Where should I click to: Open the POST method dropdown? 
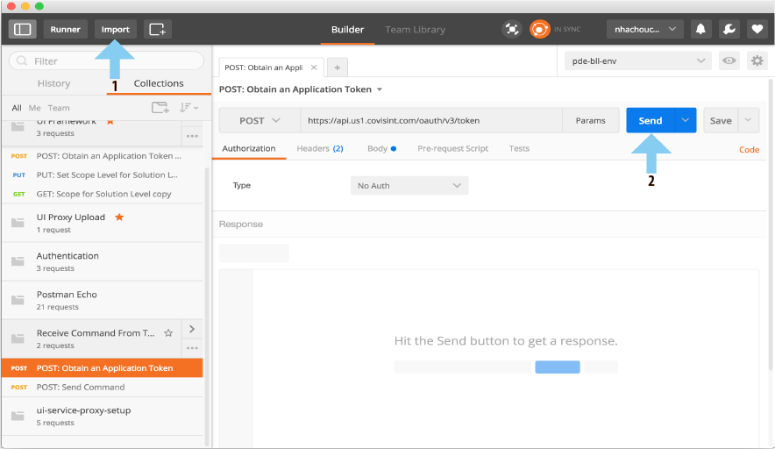click(x=260, y=120)
